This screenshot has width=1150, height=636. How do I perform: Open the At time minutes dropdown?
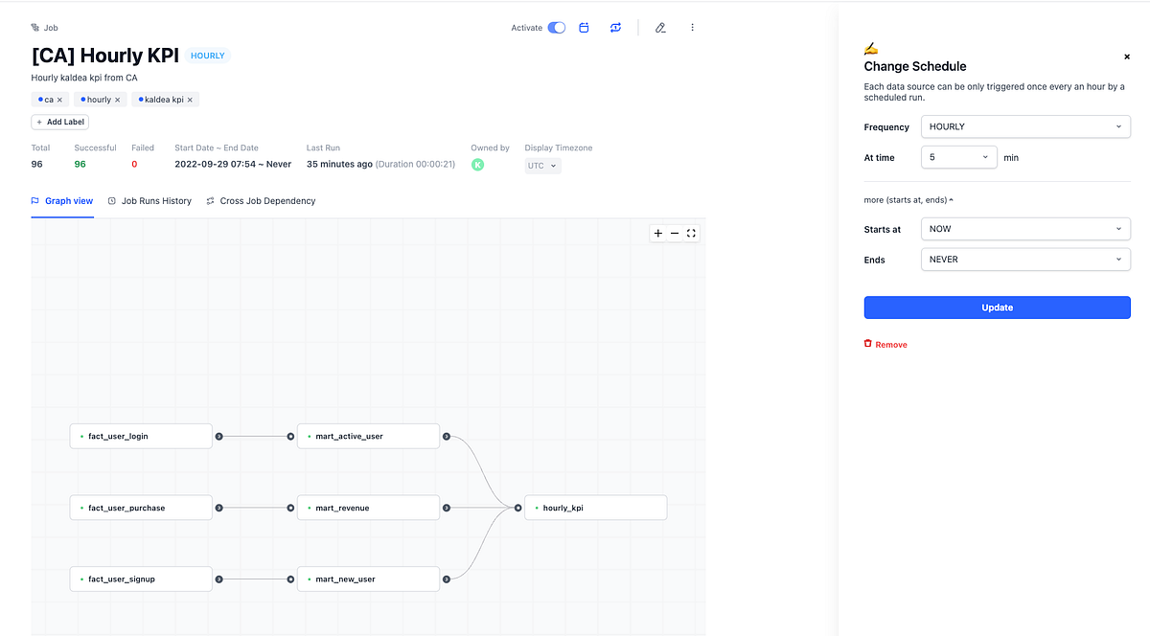pyautogui.click(x=959, y=157)
